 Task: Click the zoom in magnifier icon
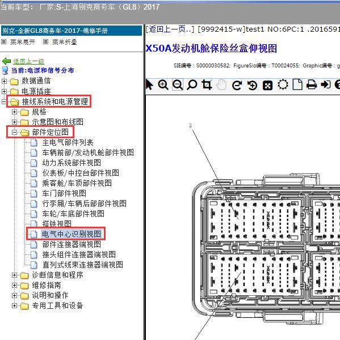click(163, 84)
